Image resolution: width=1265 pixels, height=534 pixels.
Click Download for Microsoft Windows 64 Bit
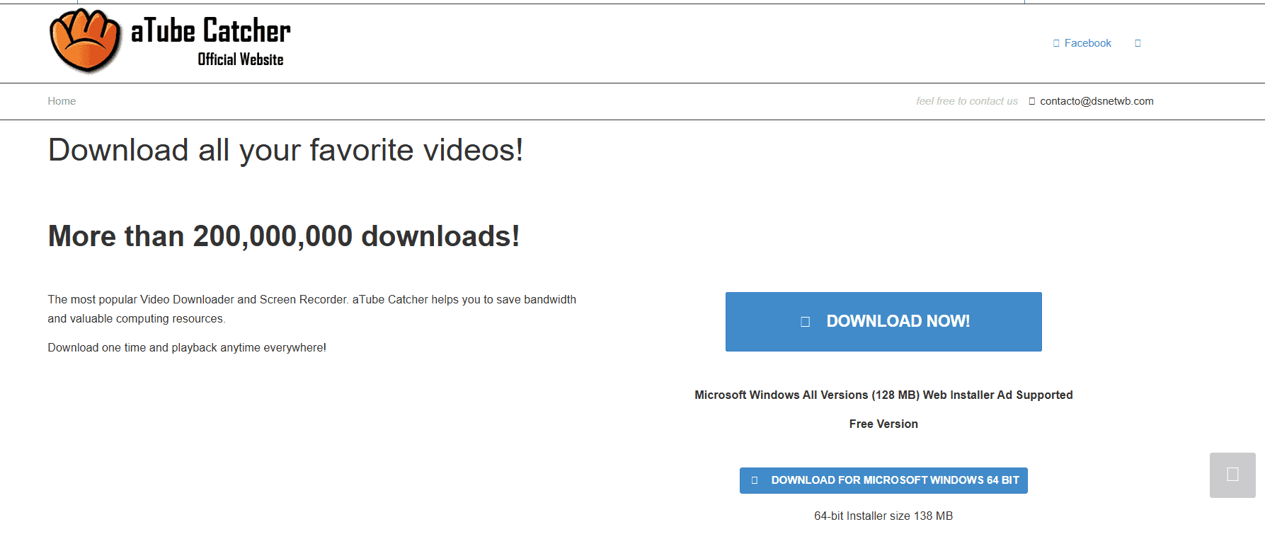(895, 480)
